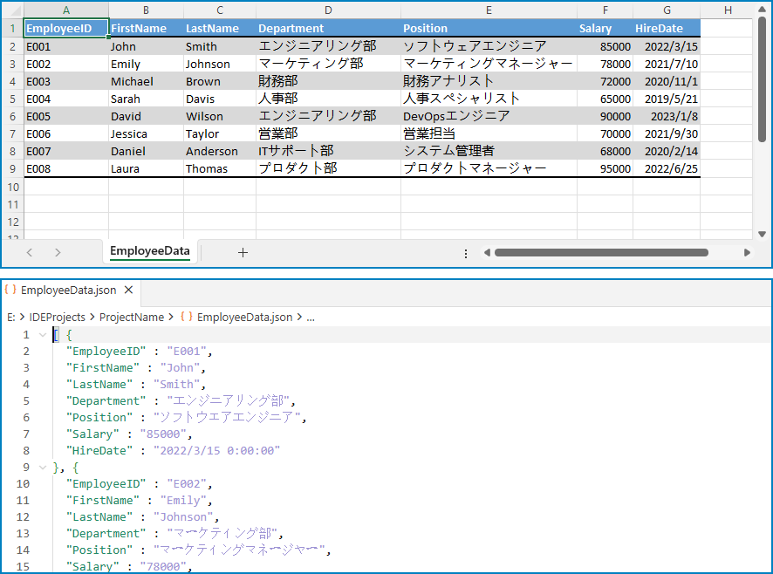773x574 pixels.
Task: Select column F header
Action: 605,10
